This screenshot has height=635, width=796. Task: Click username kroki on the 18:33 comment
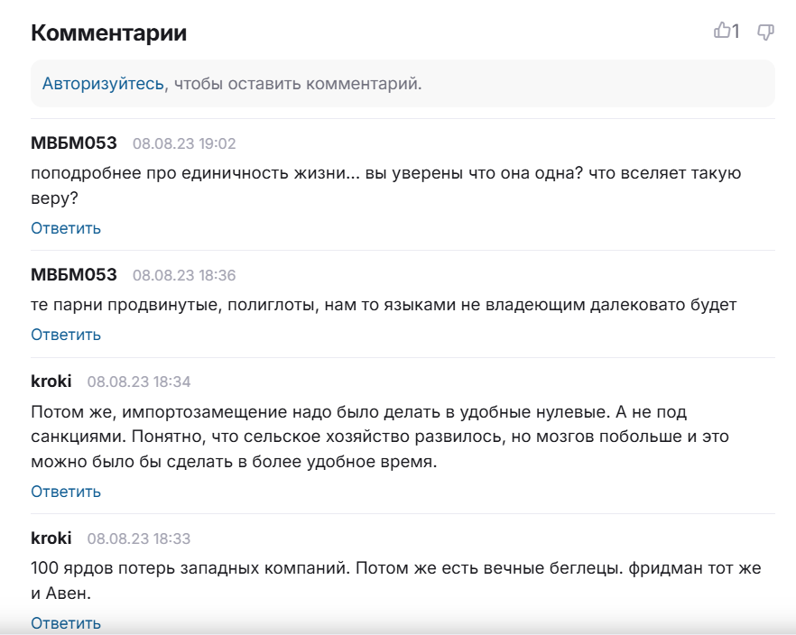51,538
